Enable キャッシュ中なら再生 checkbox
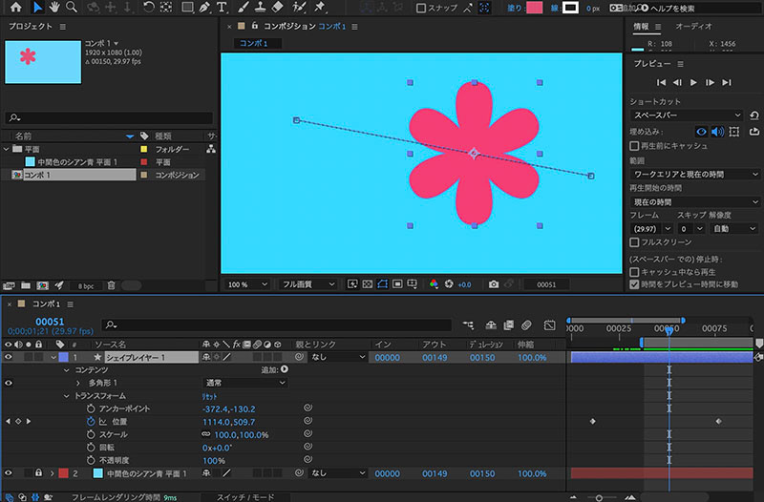The image size is (764, 502). click(634, 272)
